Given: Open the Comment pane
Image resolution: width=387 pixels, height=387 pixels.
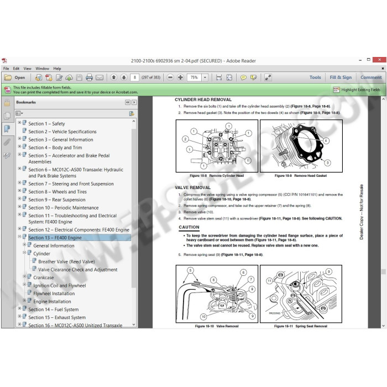Looking at the screenshot, I should coord(371,77).
